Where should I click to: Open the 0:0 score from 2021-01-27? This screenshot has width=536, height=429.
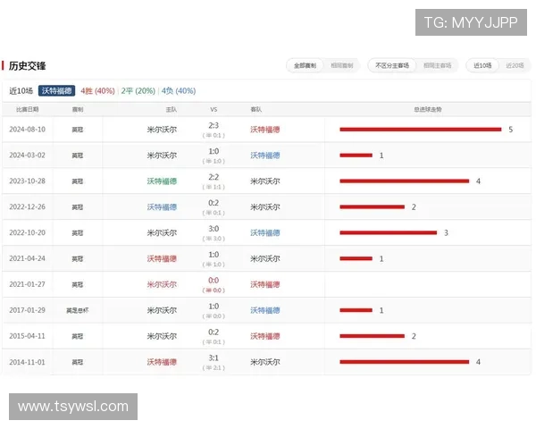pyautogui.click(x=214, y=281)
